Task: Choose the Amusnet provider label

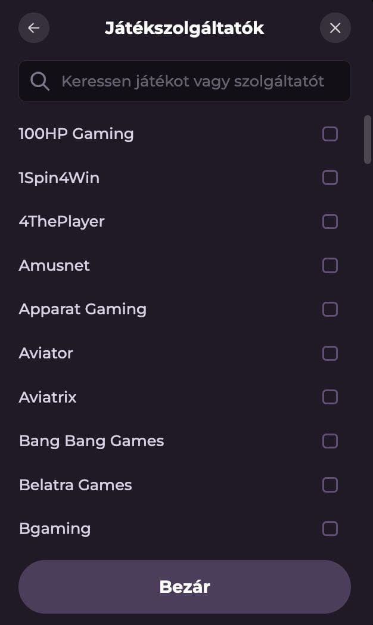Action: point(54,265)
